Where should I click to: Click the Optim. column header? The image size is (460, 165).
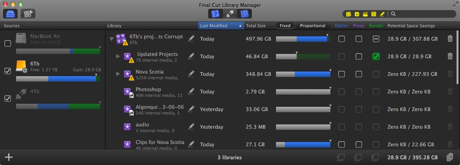(x=341, y=26)
